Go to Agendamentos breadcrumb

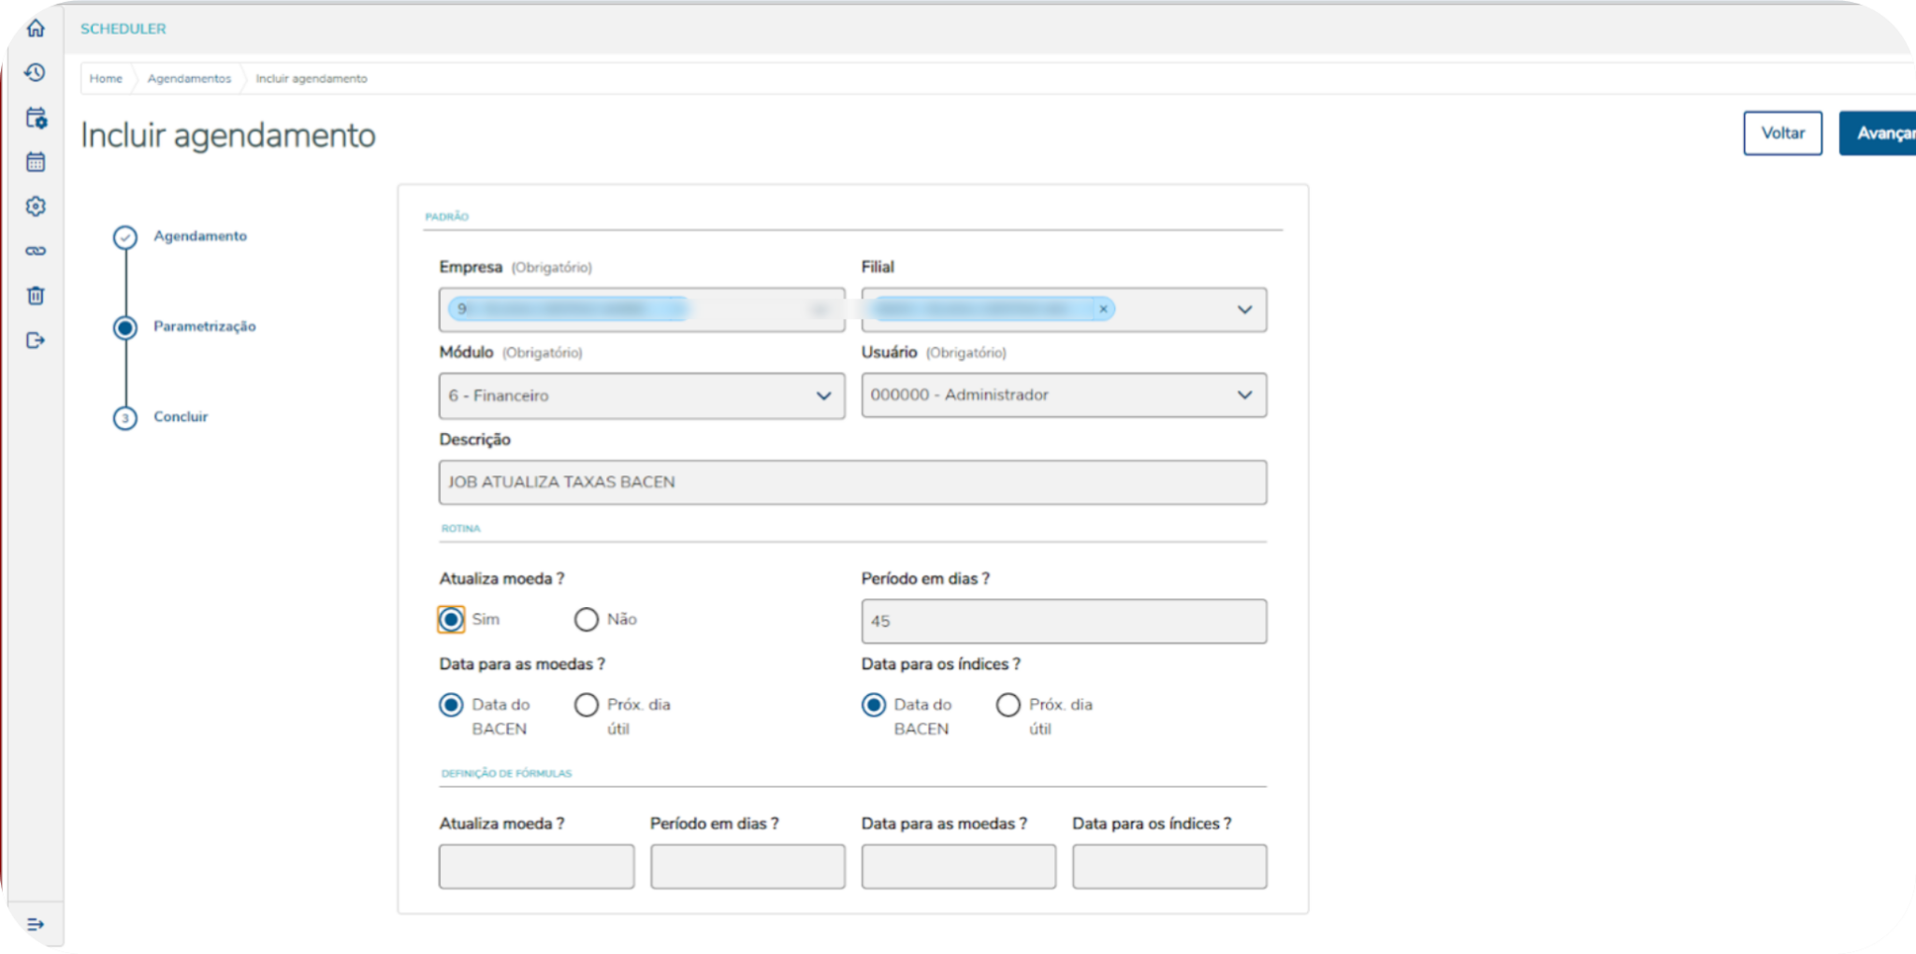[189, 79]
